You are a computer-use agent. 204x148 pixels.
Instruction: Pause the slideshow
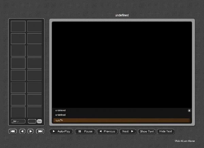pos(85,131)
